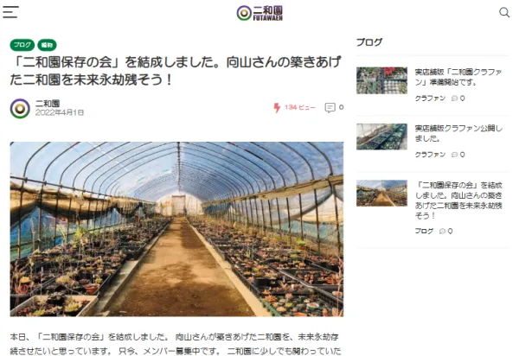519x356 pixels.
Task: Click ブログ category under third sidebar post
Action: click(424, 231)
